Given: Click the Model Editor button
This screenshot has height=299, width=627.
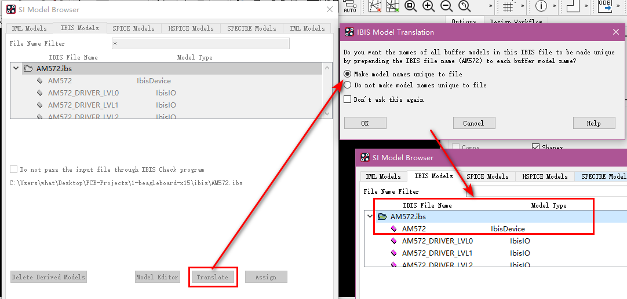Looking at the screenshot, I should click(x=157, y=277).
